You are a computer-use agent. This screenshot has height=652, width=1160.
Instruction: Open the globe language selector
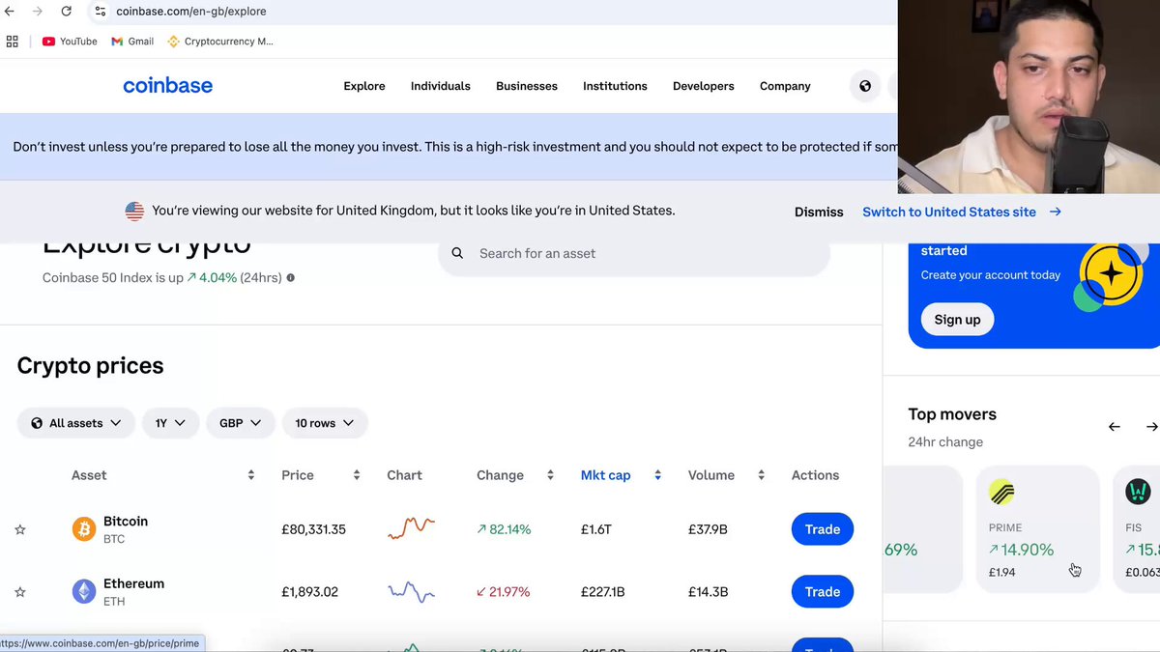pos(865,86)
